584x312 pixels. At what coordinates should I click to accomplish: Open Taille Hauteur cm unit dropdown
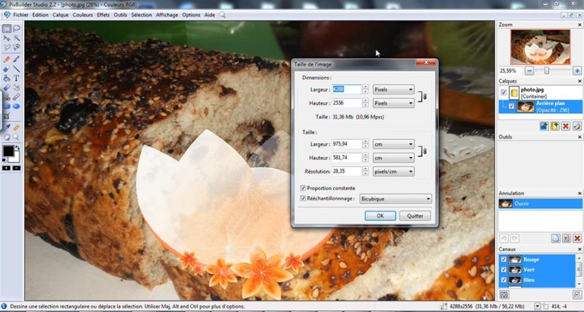point(393,158)
